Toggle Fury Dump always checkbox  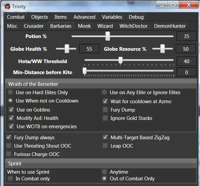9,137
